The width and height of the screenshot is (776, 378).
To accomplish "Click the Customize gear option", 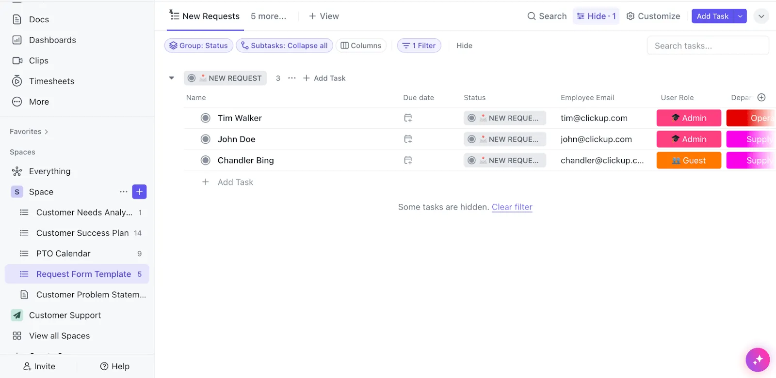I will click(653, 16).
